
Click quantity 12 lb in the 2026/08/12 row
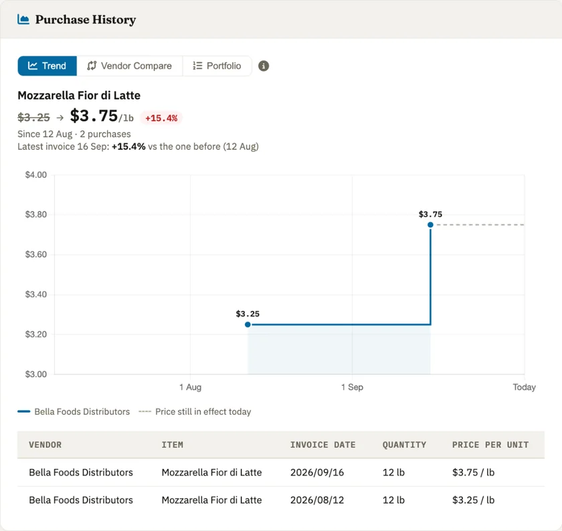[x=393, y=500]
